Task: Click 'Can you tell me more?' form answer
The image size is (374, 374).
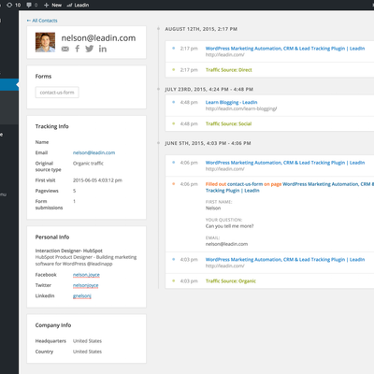Action: pyautogui.click(x=229, y=226)
